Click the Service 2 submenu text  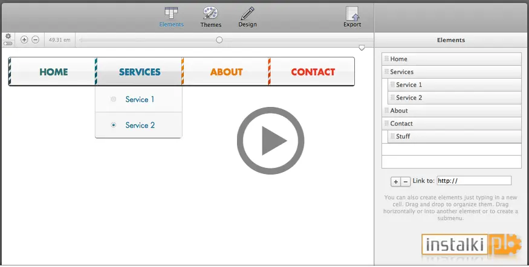140,125
